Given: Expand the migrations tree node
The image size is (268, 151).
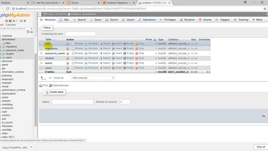Looking at the screenshot, I should click(x=1, y=47).
